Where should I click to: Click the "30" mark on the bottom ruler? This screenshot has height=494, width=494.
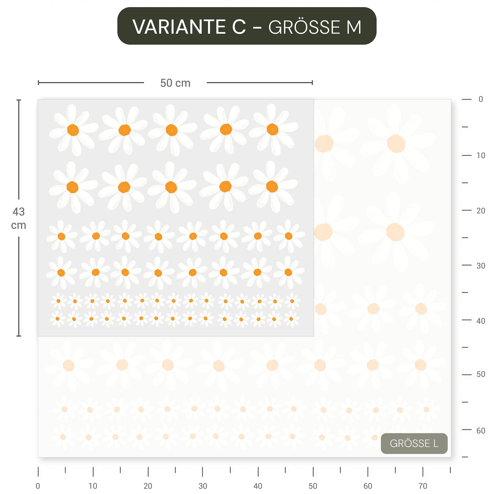pyautogui.click(x=203, y=486)
